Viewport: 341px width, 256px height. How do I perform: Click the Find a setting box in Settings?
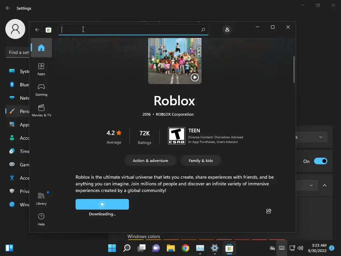click(17, 52)
